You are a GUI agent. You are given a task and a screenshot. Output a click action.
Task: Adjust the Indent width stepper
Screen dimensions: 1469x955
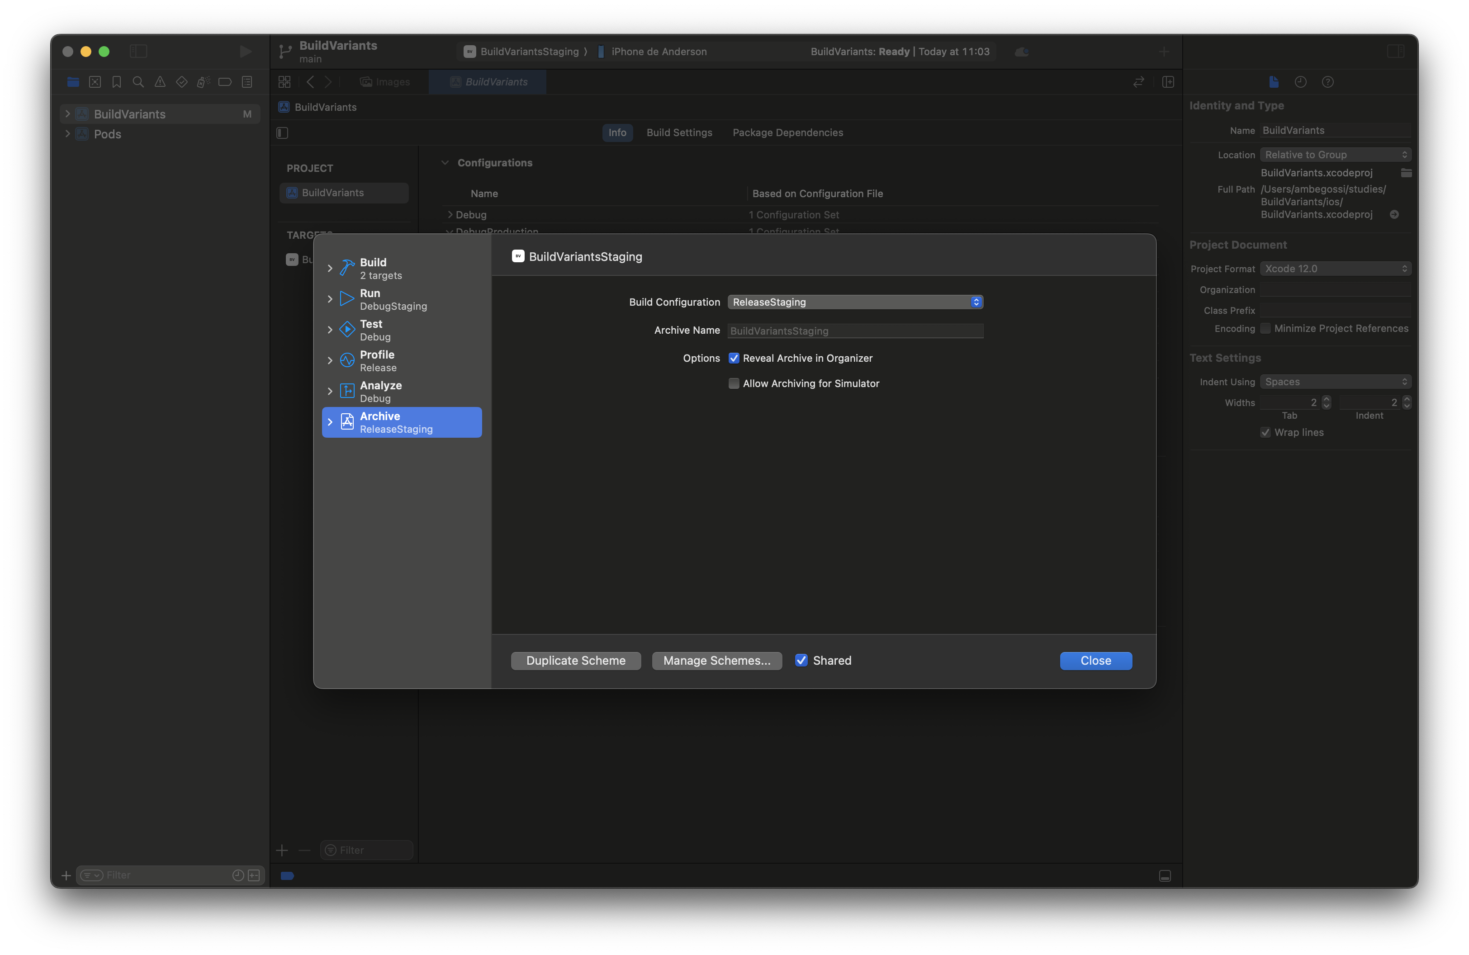coord(1407,403)
